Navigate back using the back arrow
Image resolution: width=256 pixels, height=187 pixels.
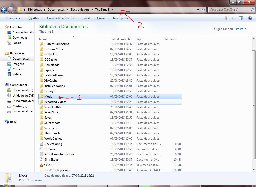(x=4, y=9)
